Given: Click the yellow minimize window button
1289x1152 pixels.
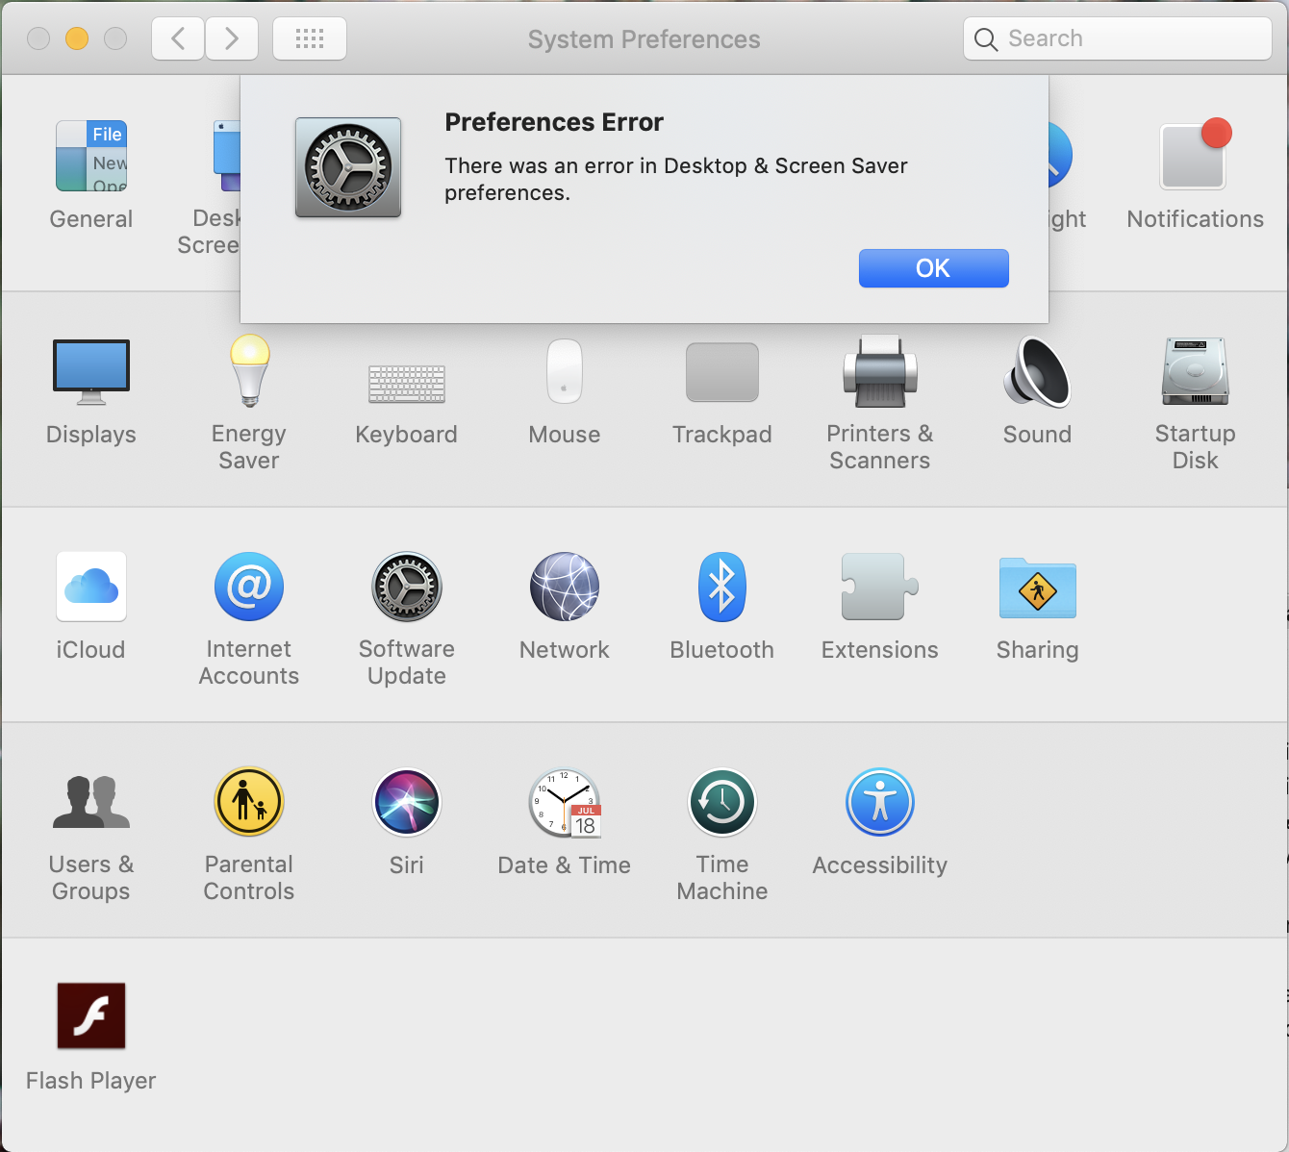Looking at the screenshot, I should [x=77, y=38].
